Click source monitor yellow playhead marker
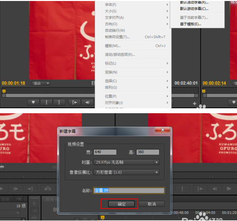 4,91
